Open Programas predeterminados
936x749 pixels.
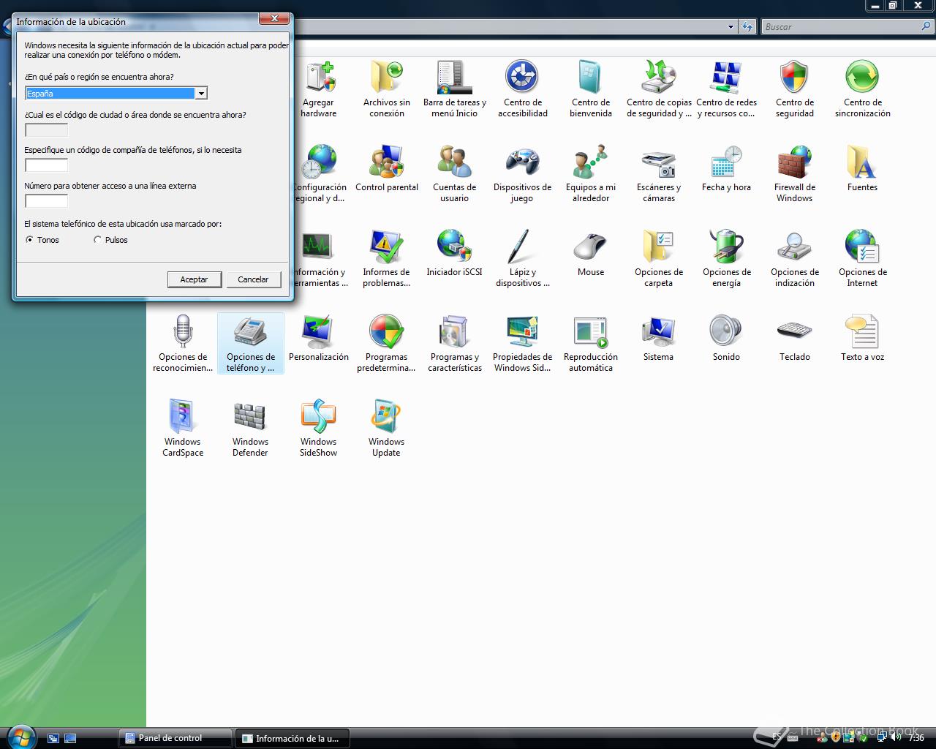387,344
